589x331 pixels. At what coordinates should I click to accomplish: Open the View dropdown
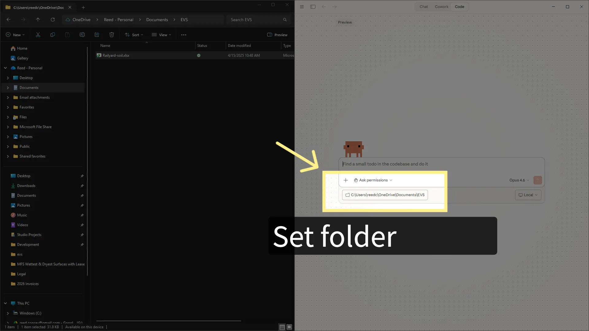coord(162,35)
